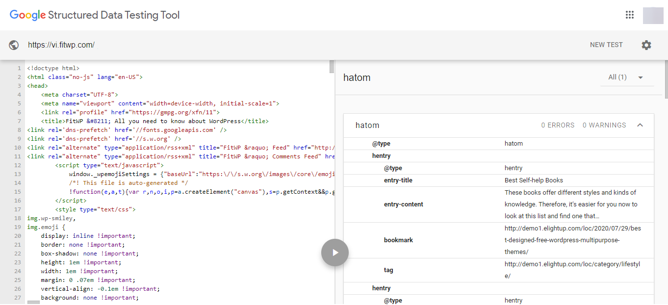This screenshot has height=305, width=668.
Task: Click the 0 WARNINGS indicator
Action: point(604,125)
